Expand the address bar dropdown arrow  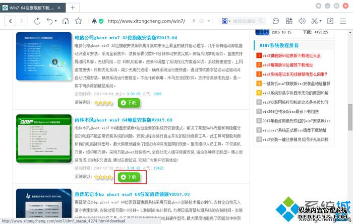(209, 21)
